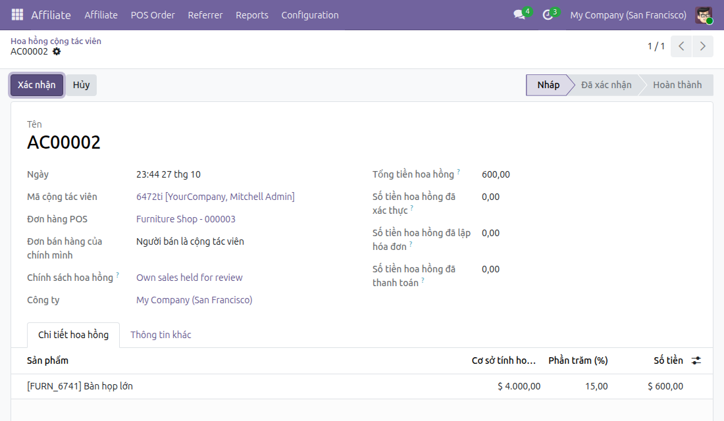Open the user avatar menu
The image size is (724, 421).
704,14
